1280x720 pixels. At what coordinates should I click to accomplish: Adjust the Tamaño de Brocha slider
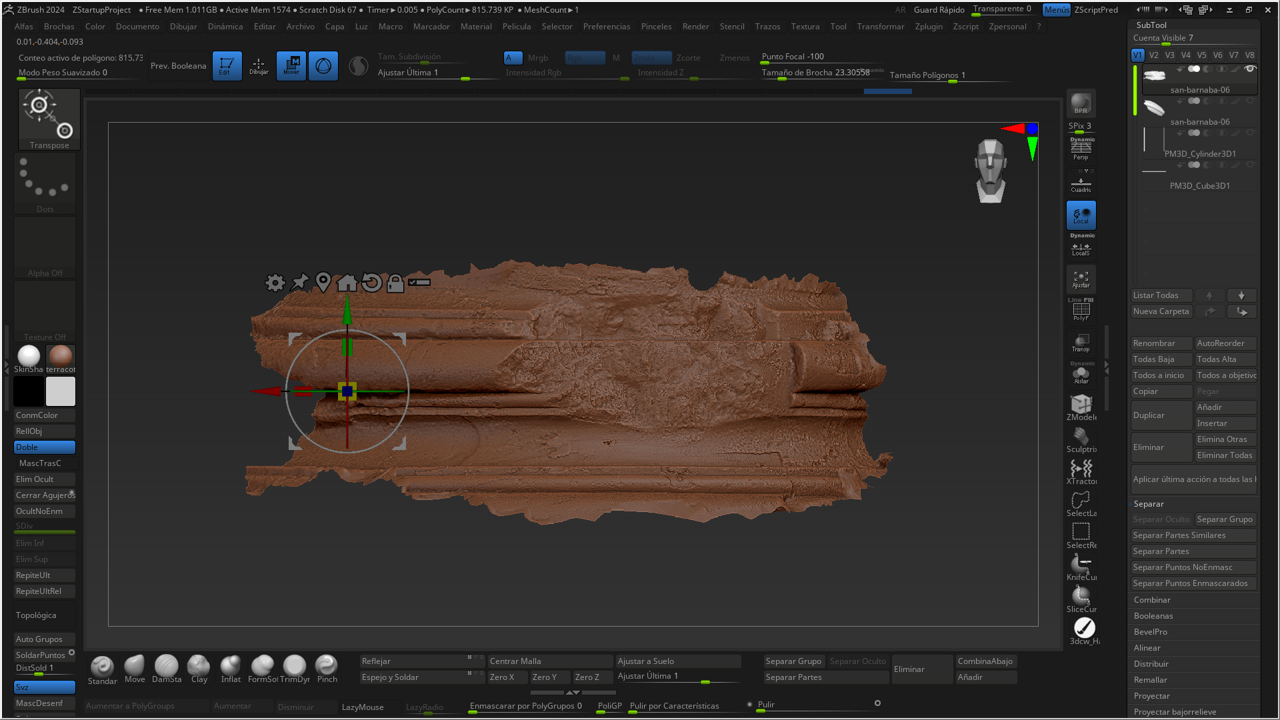point(815,73)
